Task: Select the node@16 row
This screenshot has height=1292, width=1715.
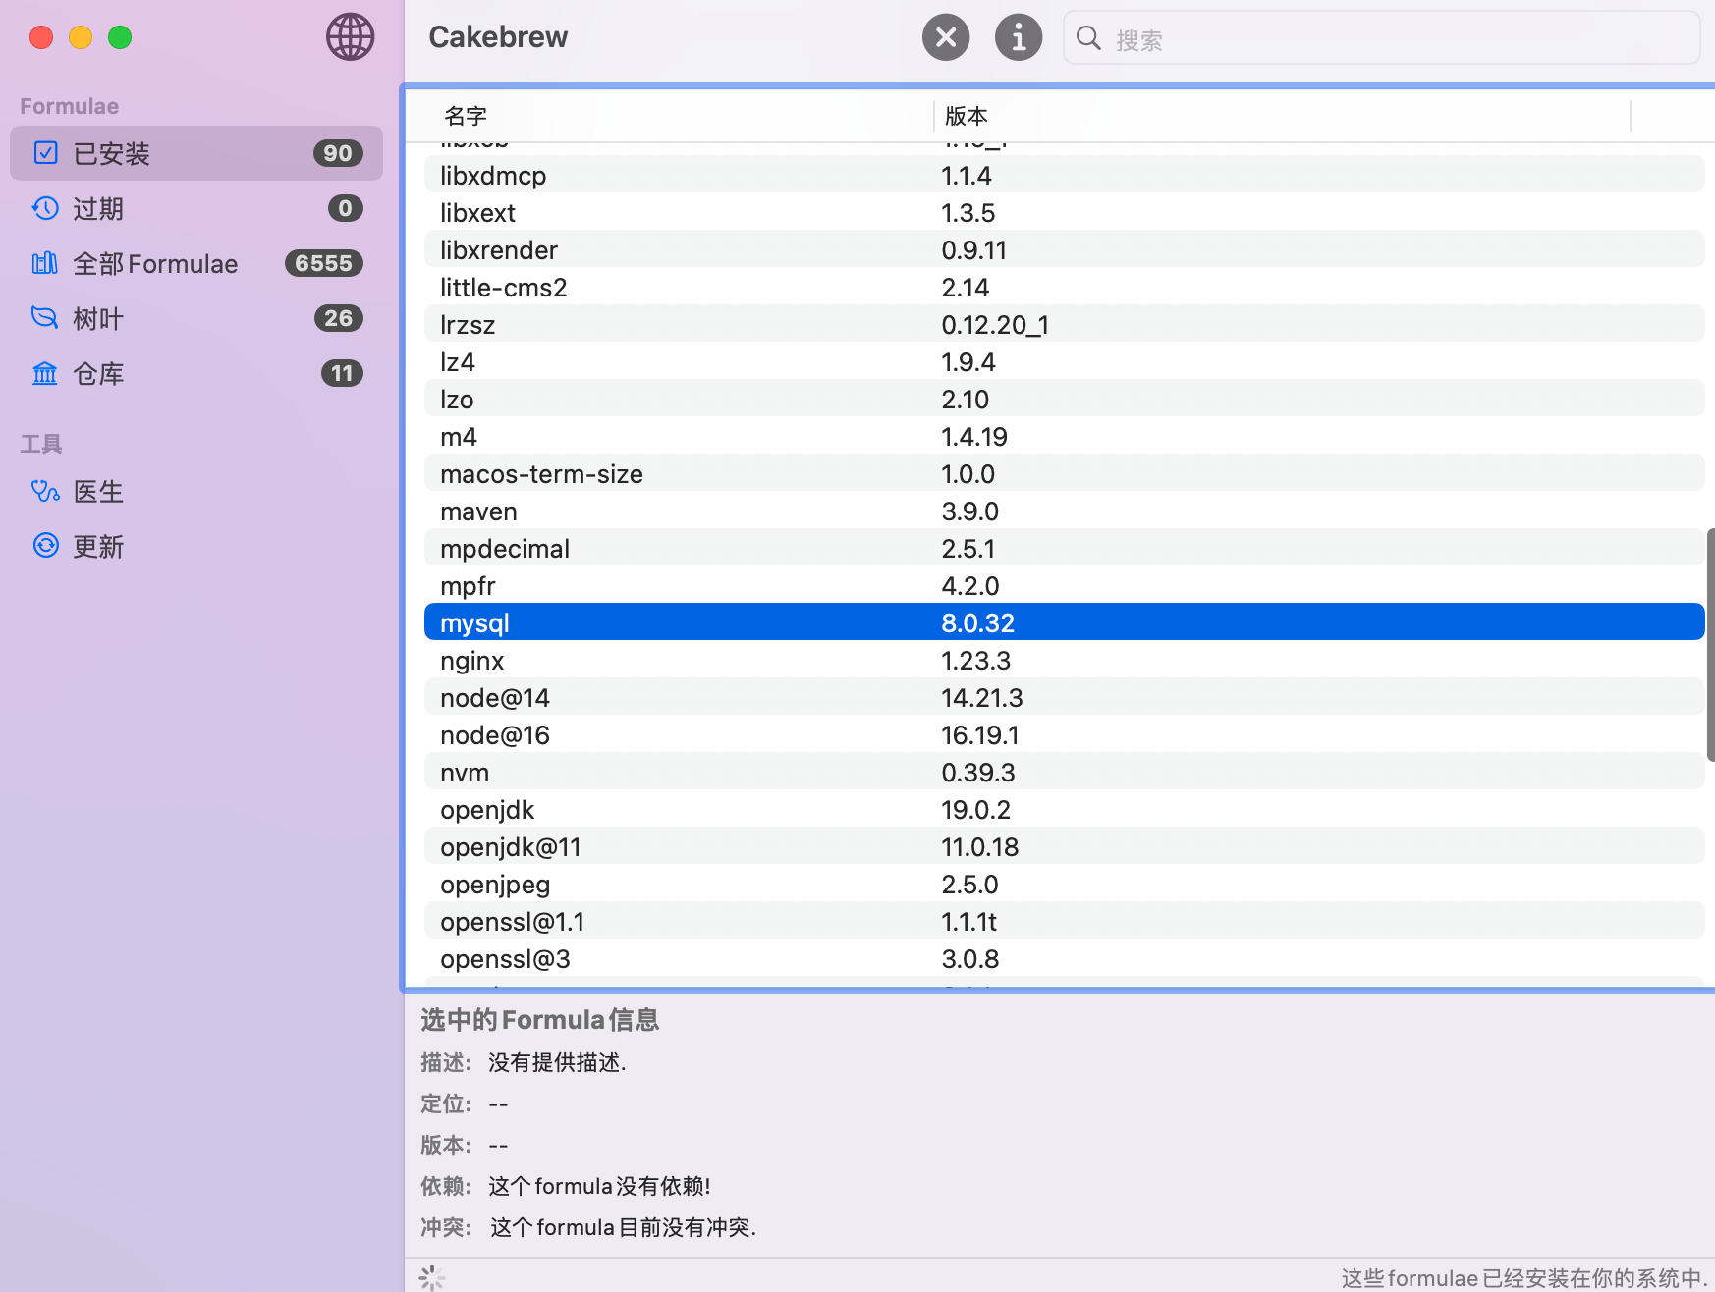Action: 1064,735
